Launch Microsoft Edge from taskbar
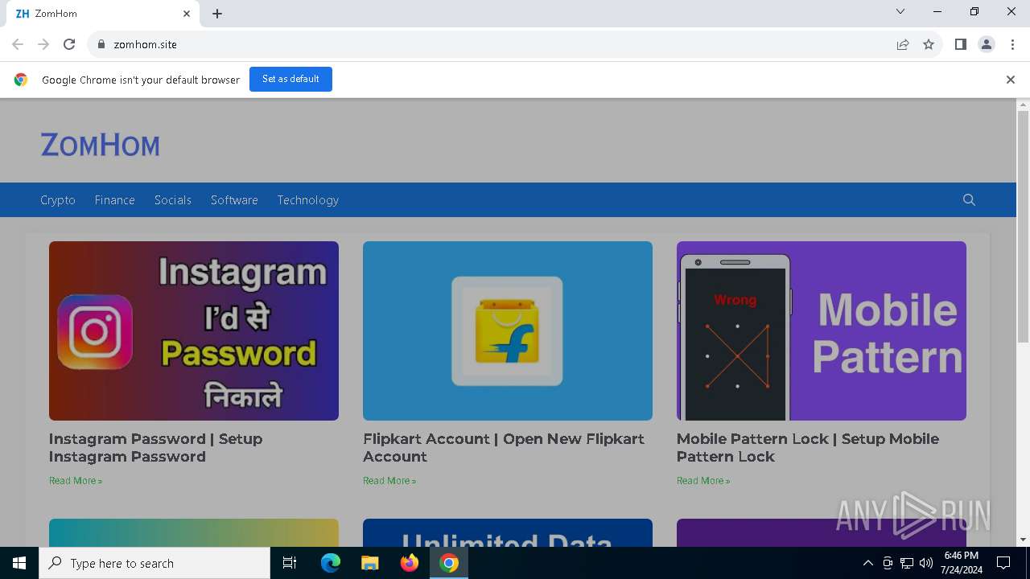Viewport: 1030px width, 579px height. (x=331, y=563)
